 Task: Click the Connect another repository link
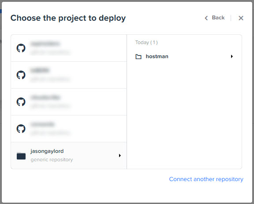point(206,179)
